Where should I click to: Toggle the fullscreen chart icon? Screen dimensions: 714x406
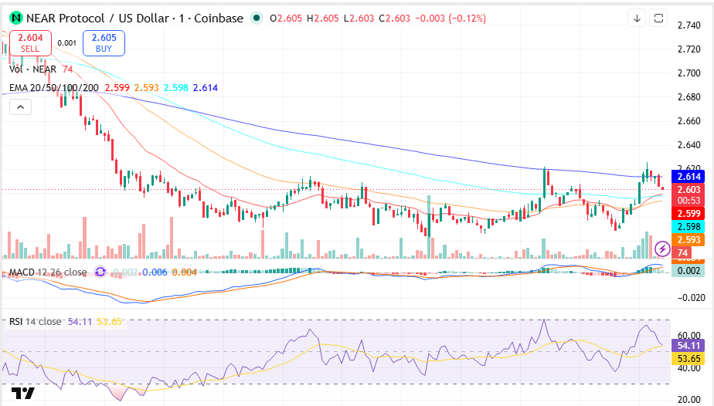click(658, 19)
